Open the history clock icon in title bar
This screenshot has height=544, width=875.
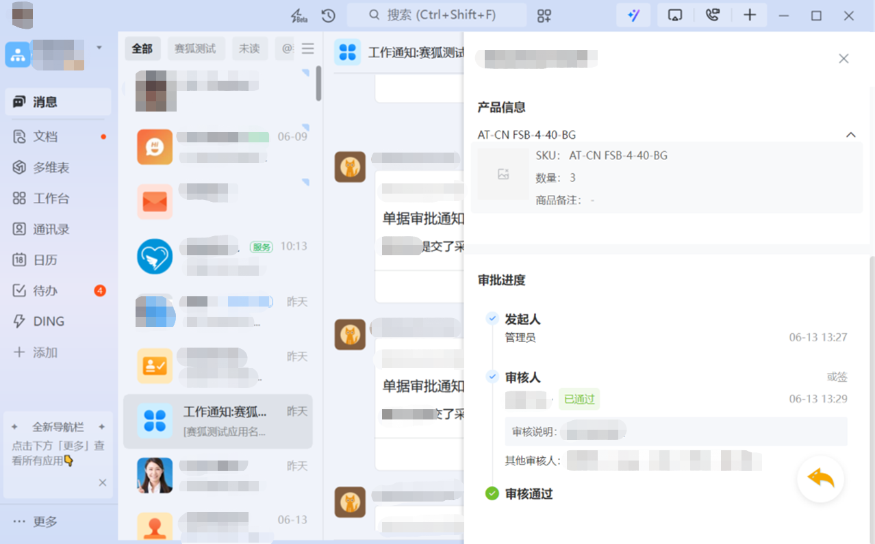tap(328, 15)
